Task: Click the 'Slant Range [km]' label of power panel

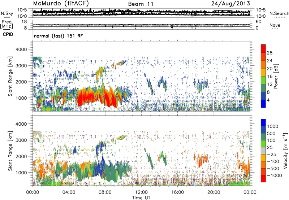Action: point(10,76)
